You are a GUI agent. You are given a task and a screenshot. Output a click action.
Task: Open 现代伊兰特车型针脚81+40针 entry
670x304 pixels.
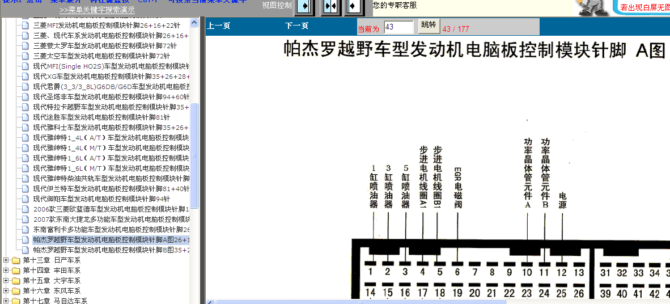[111, 189]
